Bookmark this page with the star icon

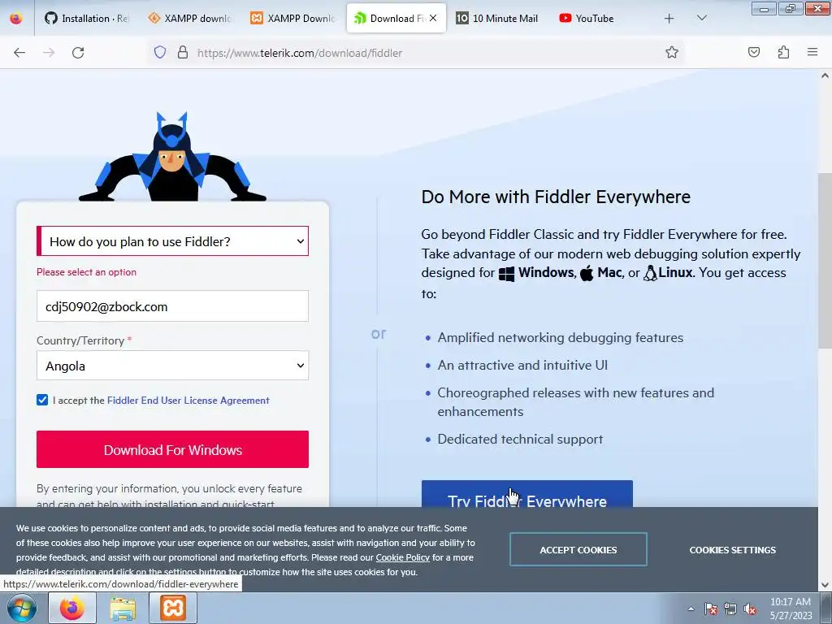[x=672, y=53]
